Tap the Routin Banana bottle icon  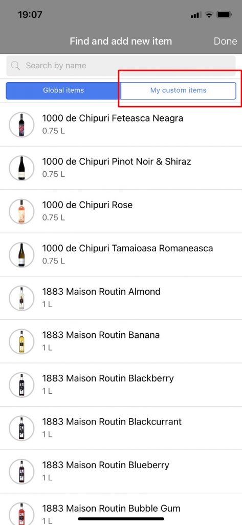point(21,341)
